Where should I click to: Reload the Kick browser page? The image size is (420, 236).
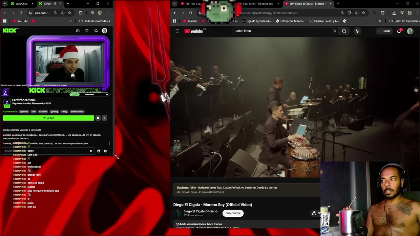[21, 13]
